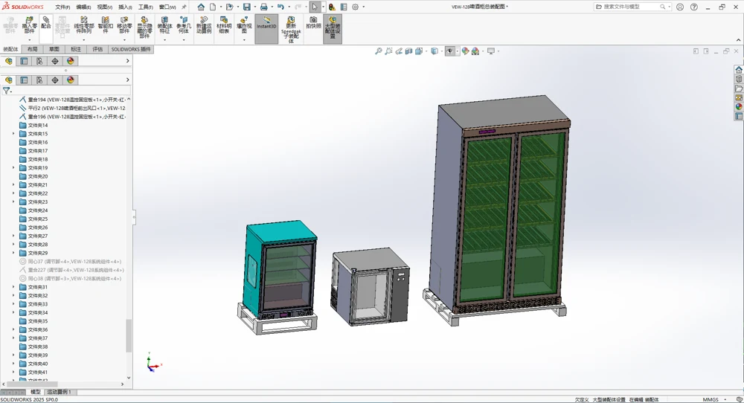The image size is (744, 403).
Task: Open dropdown arrow under 插入零部件
Action: coord(30,40)
